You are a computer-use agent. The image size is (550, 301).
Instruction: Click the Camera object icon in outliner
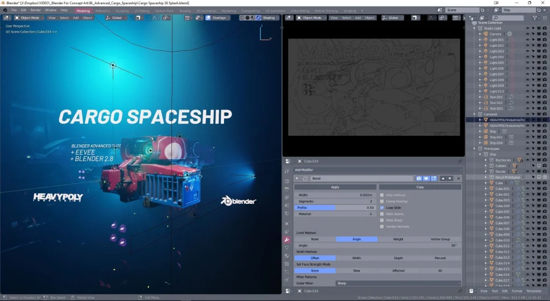pos(486,34)
